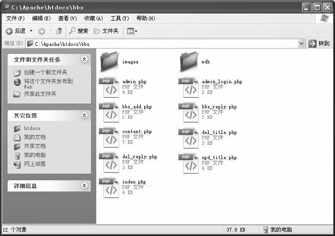This screenshot has width=335, height=236.
Task: Select the del_title.php file icon
Action: coord(189,138)
